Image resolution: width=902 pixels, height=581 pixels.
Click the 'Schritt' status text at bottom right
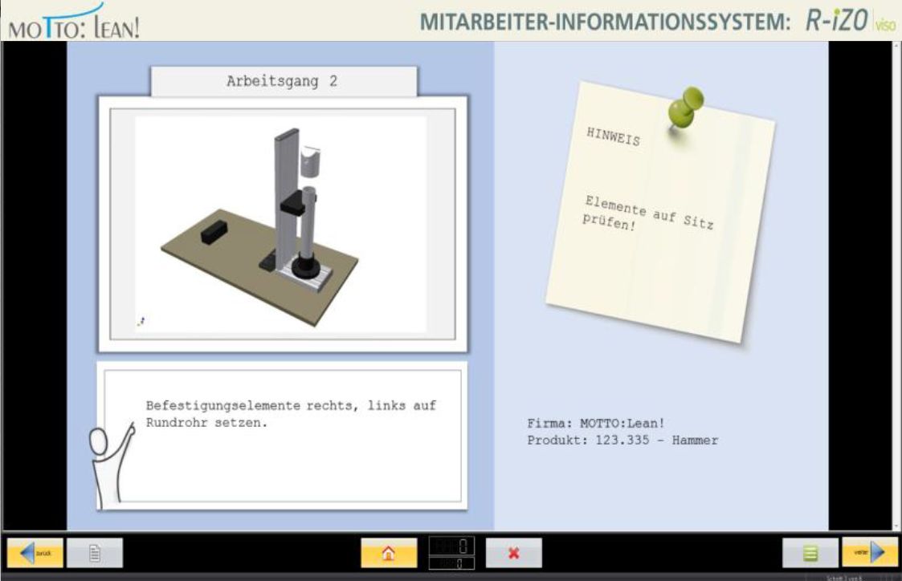(844, 578)
